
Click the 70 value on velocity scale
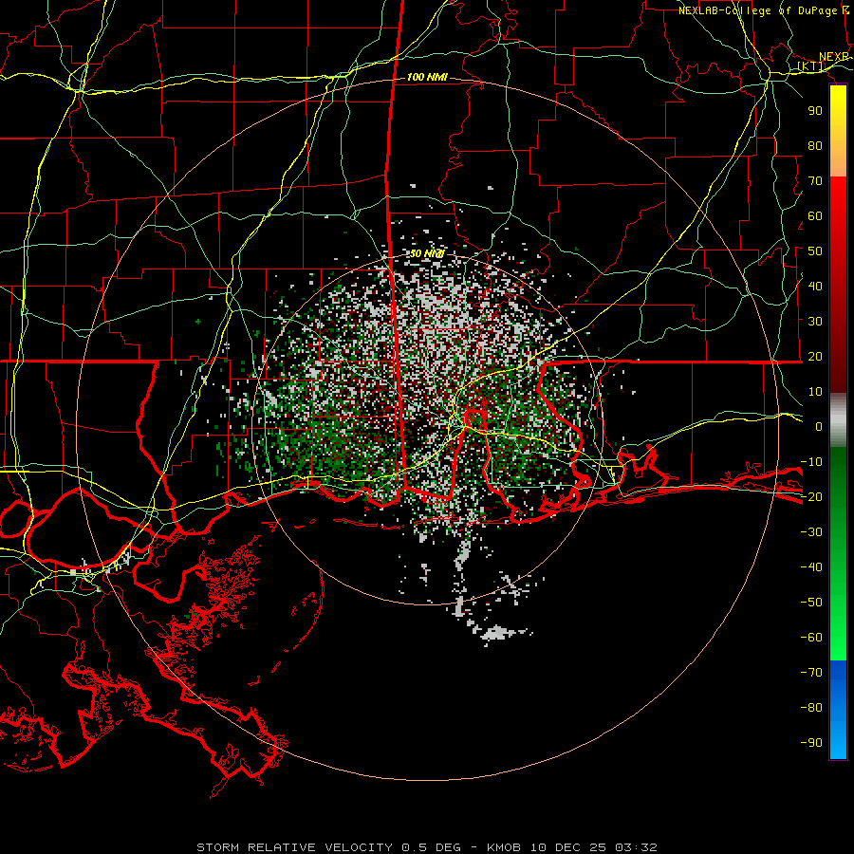pos(815,181)
